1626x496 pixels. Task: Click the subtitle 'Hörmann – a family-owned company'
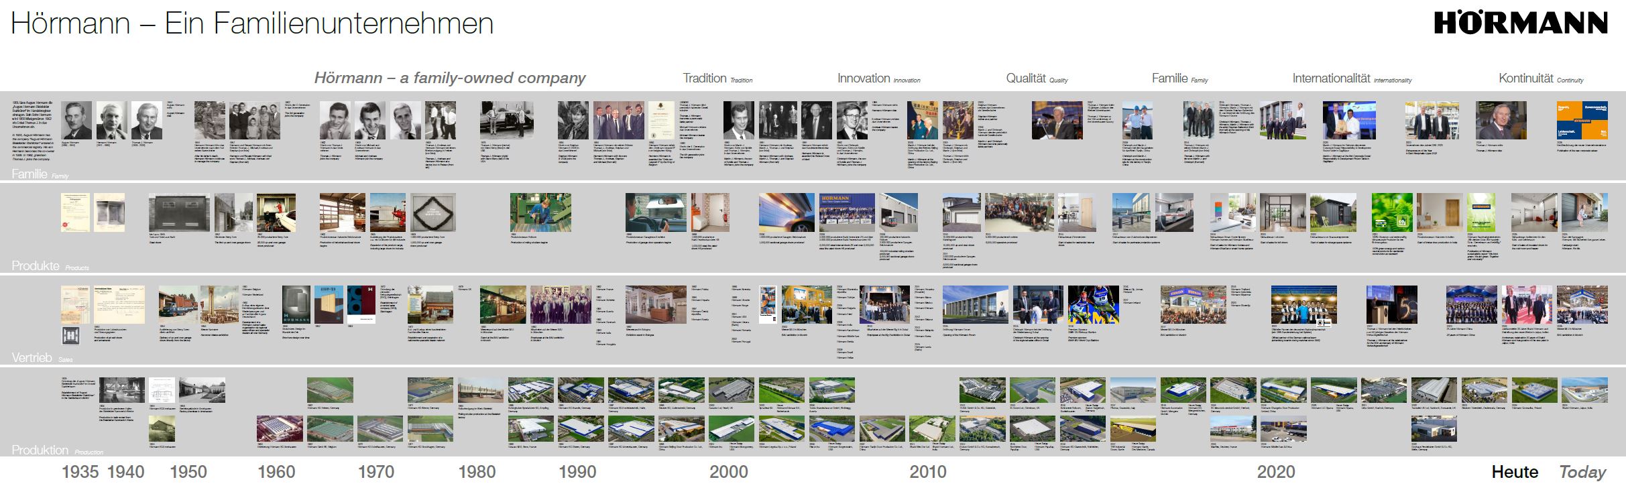(450, 78)
